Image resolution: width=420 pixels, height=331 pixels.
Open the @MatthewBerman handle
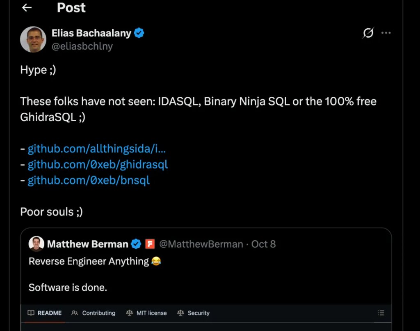pyautogui.click(x=201, y=244)
